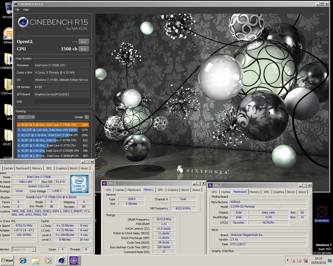
Task: Click the Cinebench R15 logo sphere
Action: point(23,22)
